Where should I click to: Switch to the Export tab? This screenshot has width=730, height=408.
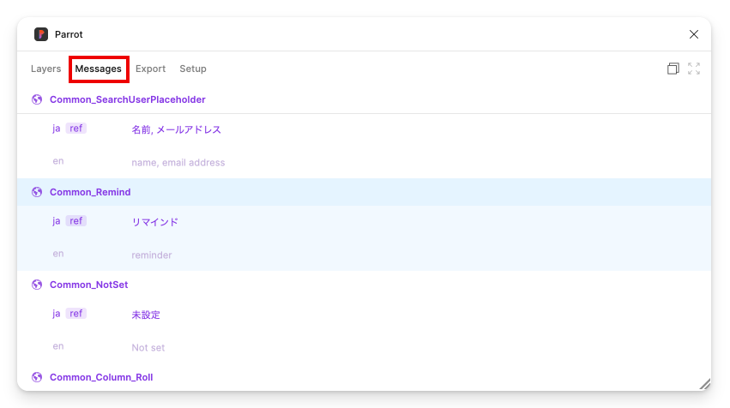(x=150, y=69)
